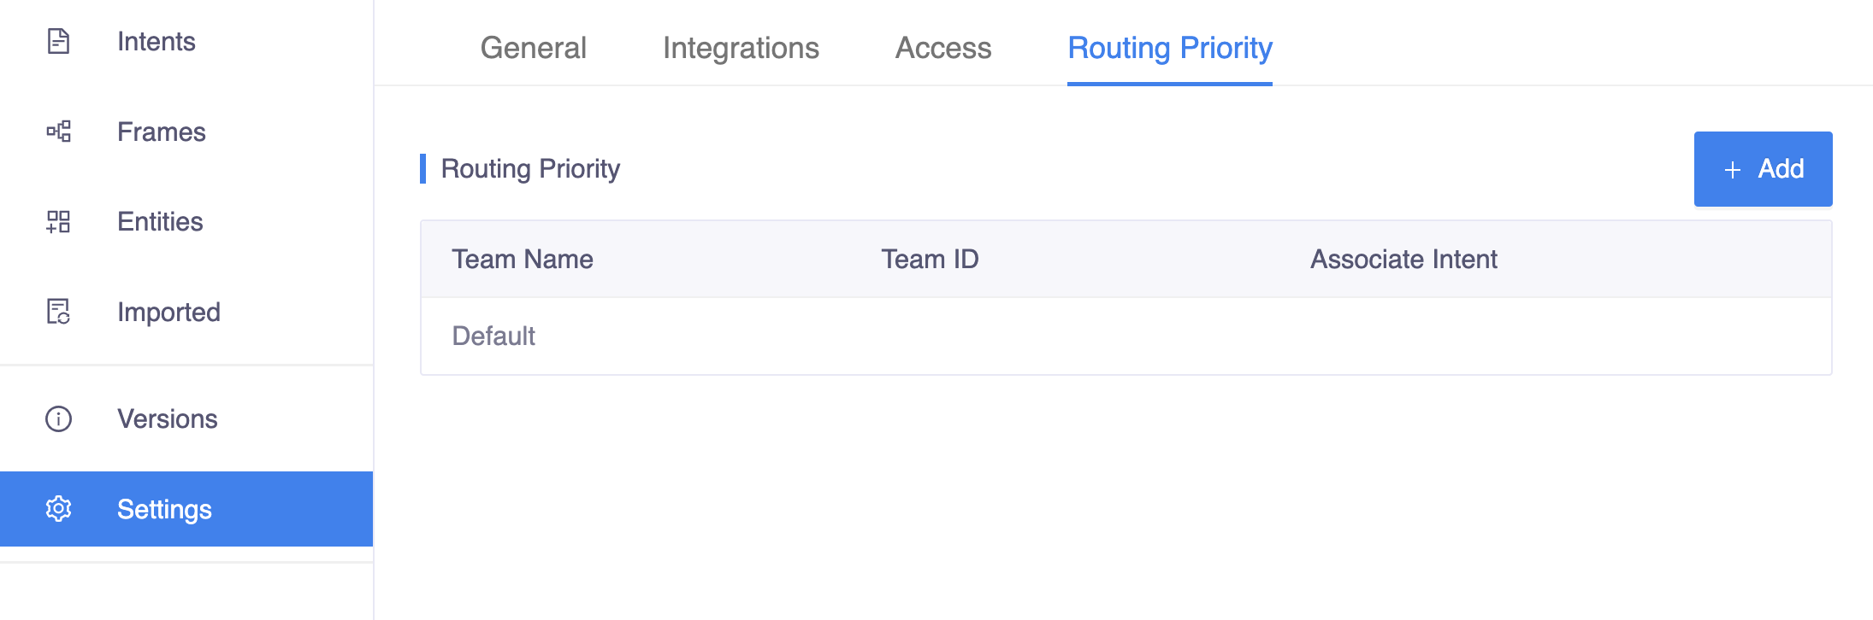Click the Add button
Image resolution: width=1873 pixels, height=620 pixels.
click(x=1763, y=169)
